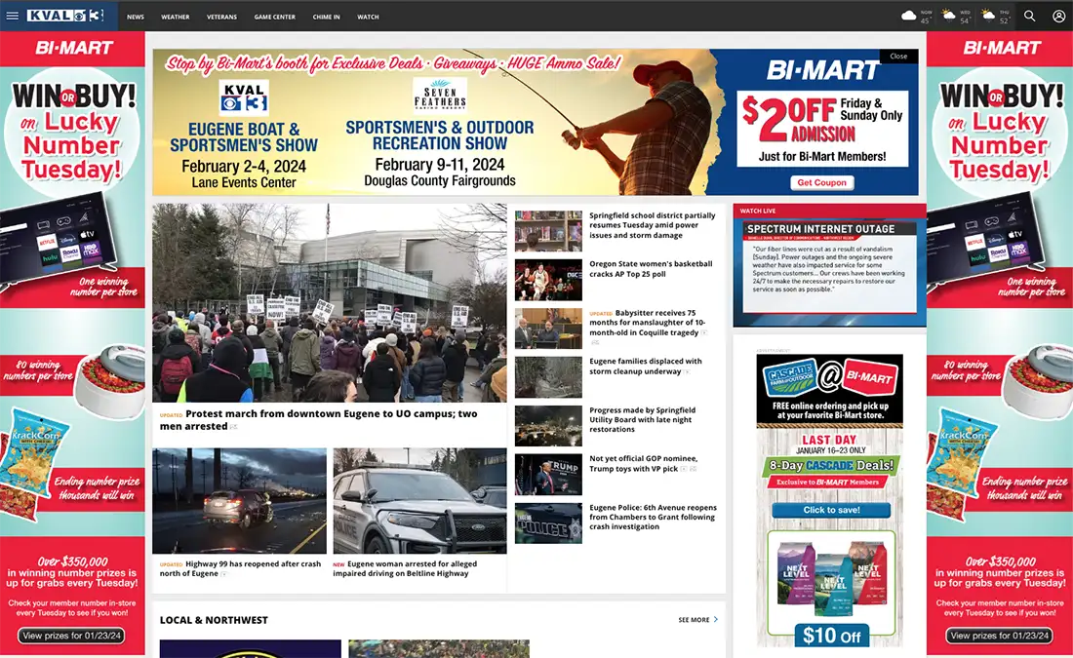Play the Watch Live Spectrum outage video
The image size is (1073, 658).
(829, 272)
